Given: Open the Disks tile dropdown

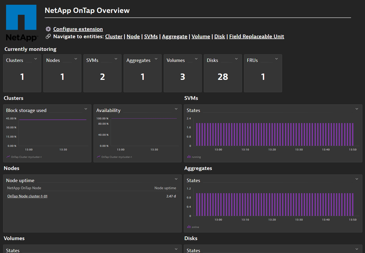Looking at the screenshot, I should tap(236, 59).
